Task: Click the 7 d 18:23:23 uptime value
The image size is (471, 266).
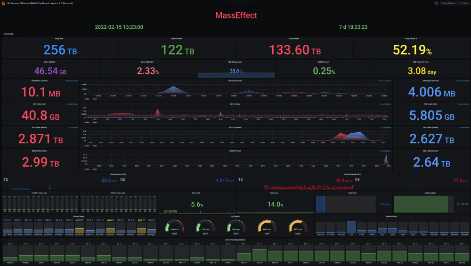Action: pos(353,27)
